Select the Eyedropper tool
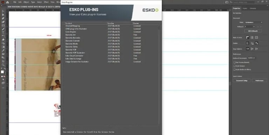The image size is (269, 135). click(3, 51)
